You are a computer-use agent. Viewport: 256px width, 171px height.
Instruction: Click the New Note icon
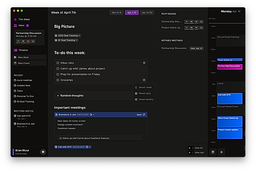click(x=15, y=57)
